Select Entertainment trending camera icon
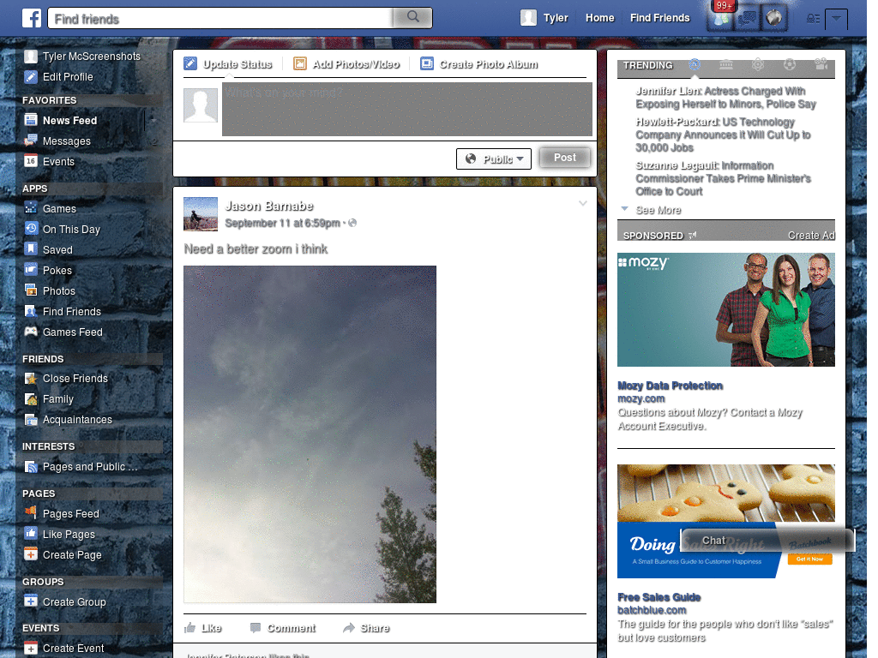 pos(821,65)
